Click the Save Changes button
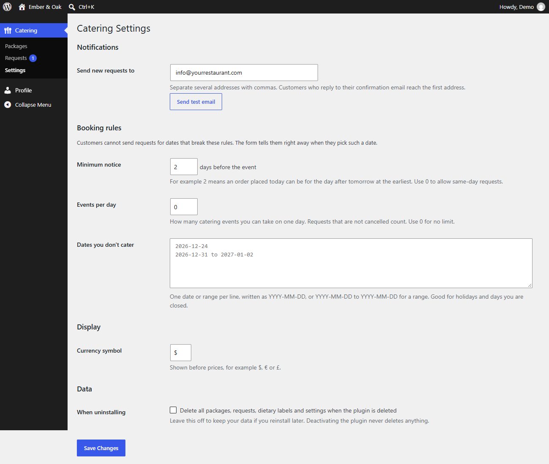The image size is (549, 464). 101,448
